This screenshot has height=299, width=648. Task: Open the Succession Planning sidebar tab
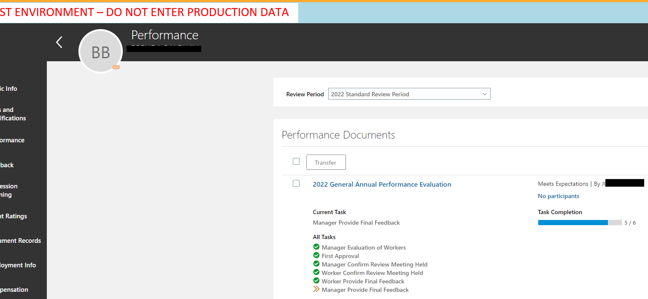click(x=9, y=190)
